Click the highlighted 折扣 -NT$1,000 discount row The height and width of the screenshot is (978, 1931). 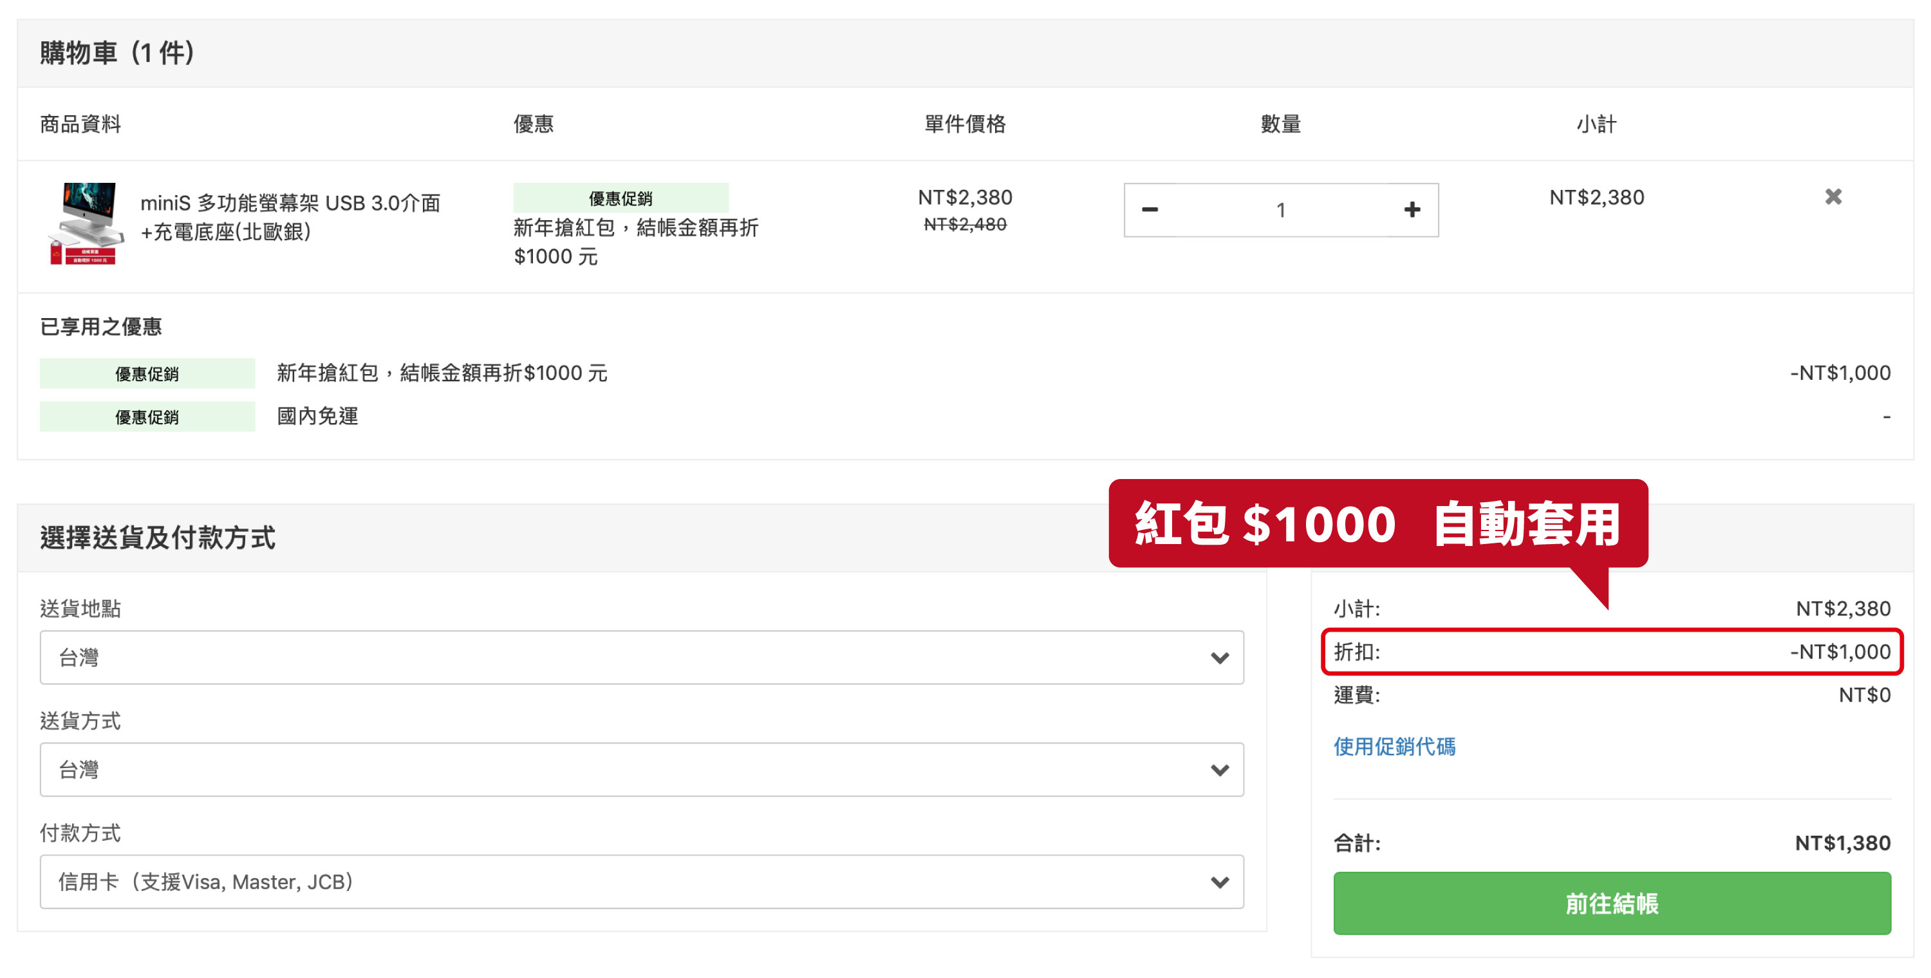click(x=1612, y=652)
